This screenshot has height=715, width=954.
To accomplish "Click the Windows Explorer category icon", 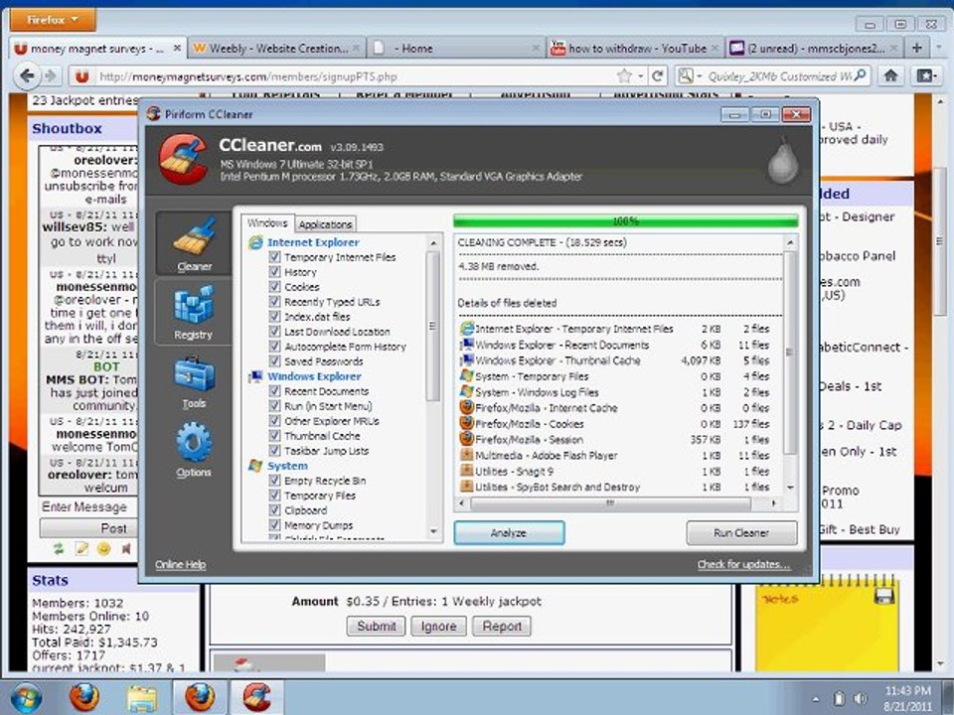I will point(255,377).
